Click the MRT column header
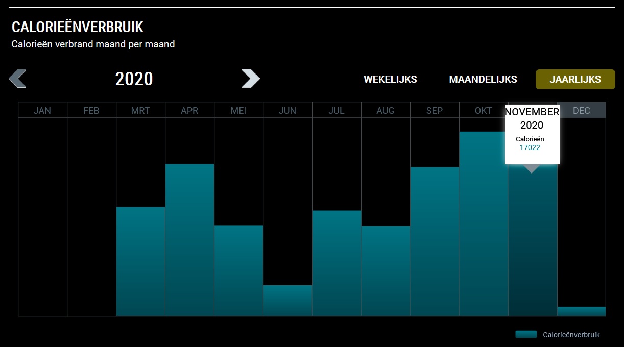The image size is (624, 347). pos(140,110)
